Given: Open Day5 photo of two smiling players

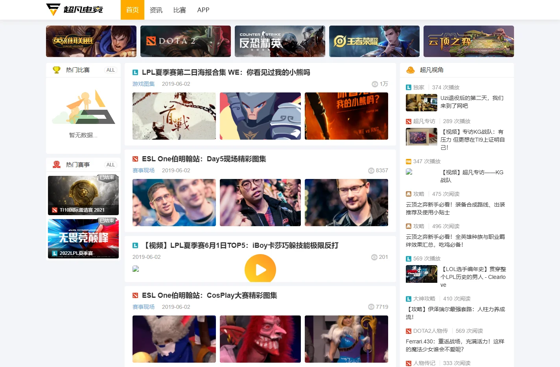Looking at the screenshot, I should coord(174,203).
